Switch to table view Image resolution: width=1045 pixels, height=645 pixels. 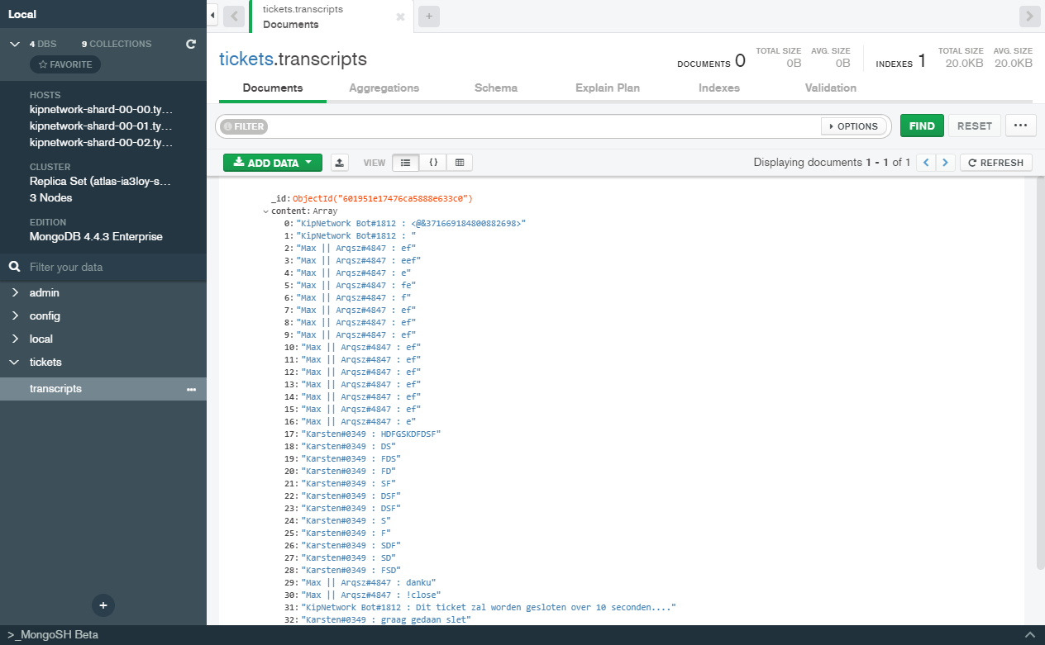coord(460,163)
